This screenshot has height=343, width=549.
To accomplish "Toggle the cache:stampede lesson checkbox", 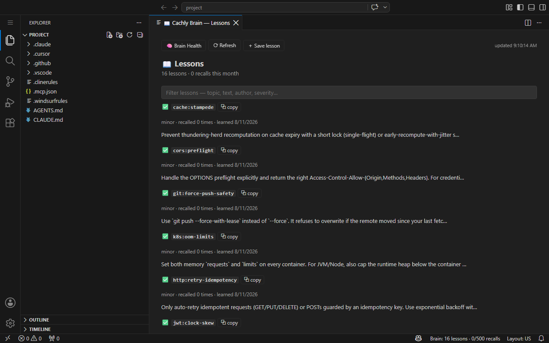I will [x=165, y=107].
